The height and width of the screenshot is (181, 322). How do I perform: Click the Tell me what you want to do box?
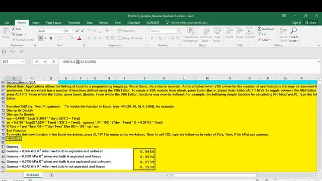pyautogui.click(x=187, y=23)
